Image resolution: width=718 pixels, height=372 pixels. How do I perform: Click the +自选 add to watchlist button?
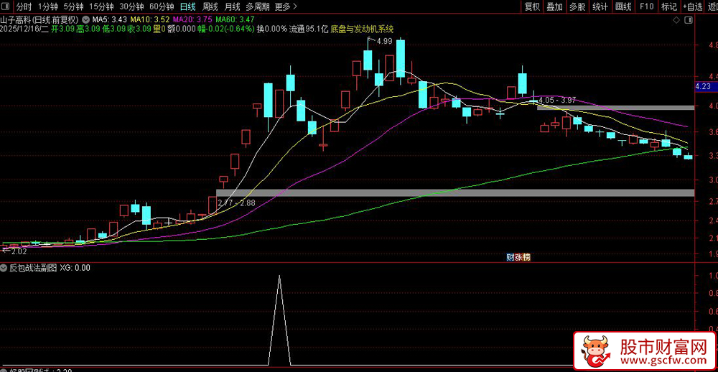pos(692,6)
